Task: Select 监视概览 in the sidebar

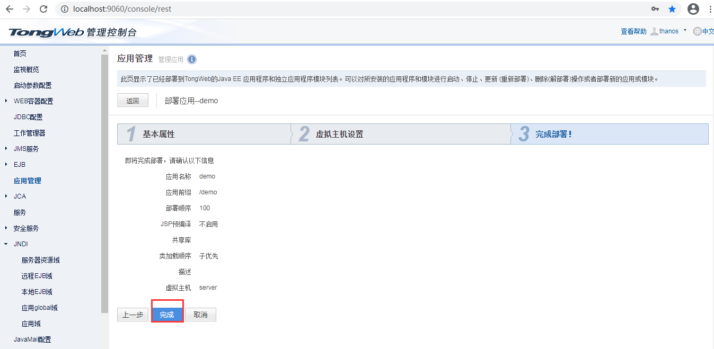Action: (x=26, y=69)
